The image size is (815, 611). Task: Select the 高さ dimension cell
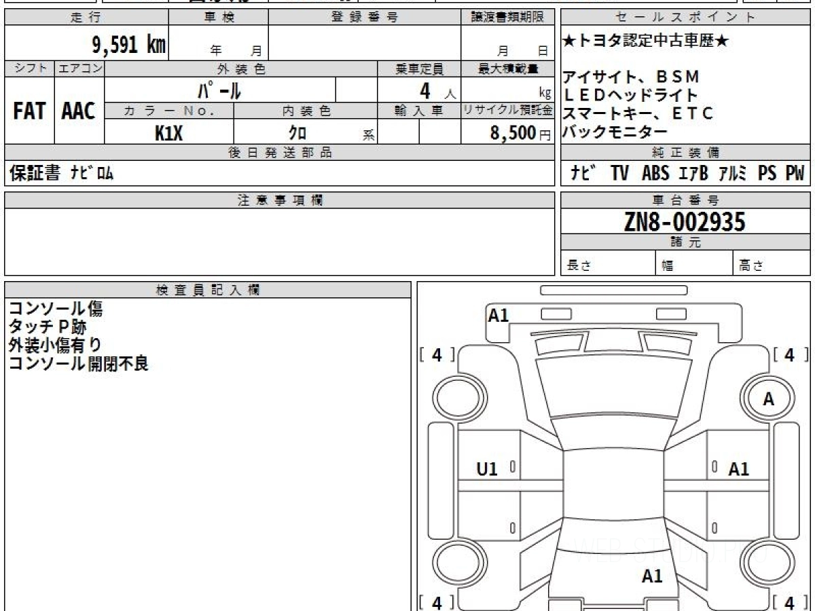771,263
